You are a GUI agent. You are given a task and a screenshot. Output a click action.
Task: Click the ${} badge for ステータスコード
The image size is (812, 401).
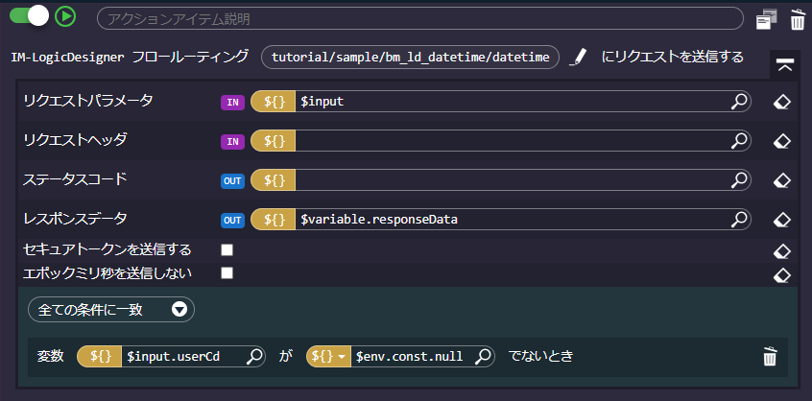[x=274, y=180]
